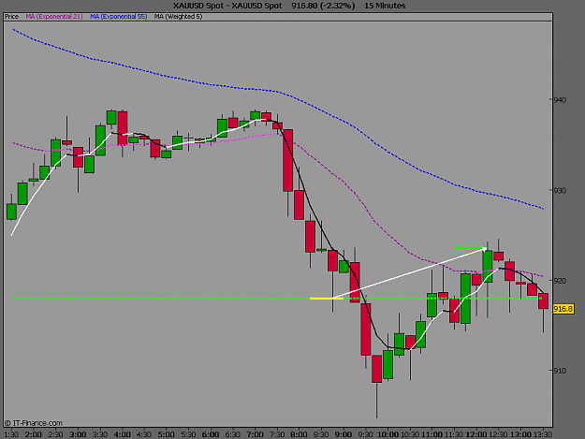Click the 920 price axis label
The width and height of the screenshot is (585, 439).
[x=559, y=281]
